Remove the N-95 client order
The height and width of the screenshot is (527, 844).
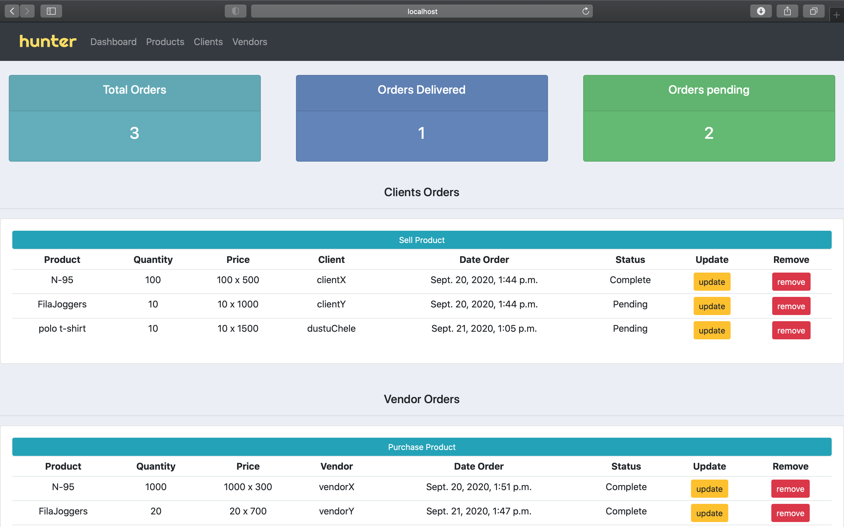[x=791, y=282]
